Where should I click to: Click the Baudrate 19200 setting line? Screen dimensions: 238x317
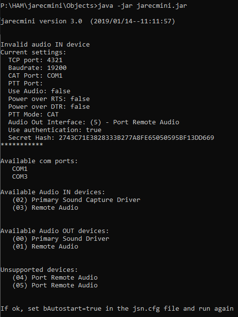click(x=37, y=68)
